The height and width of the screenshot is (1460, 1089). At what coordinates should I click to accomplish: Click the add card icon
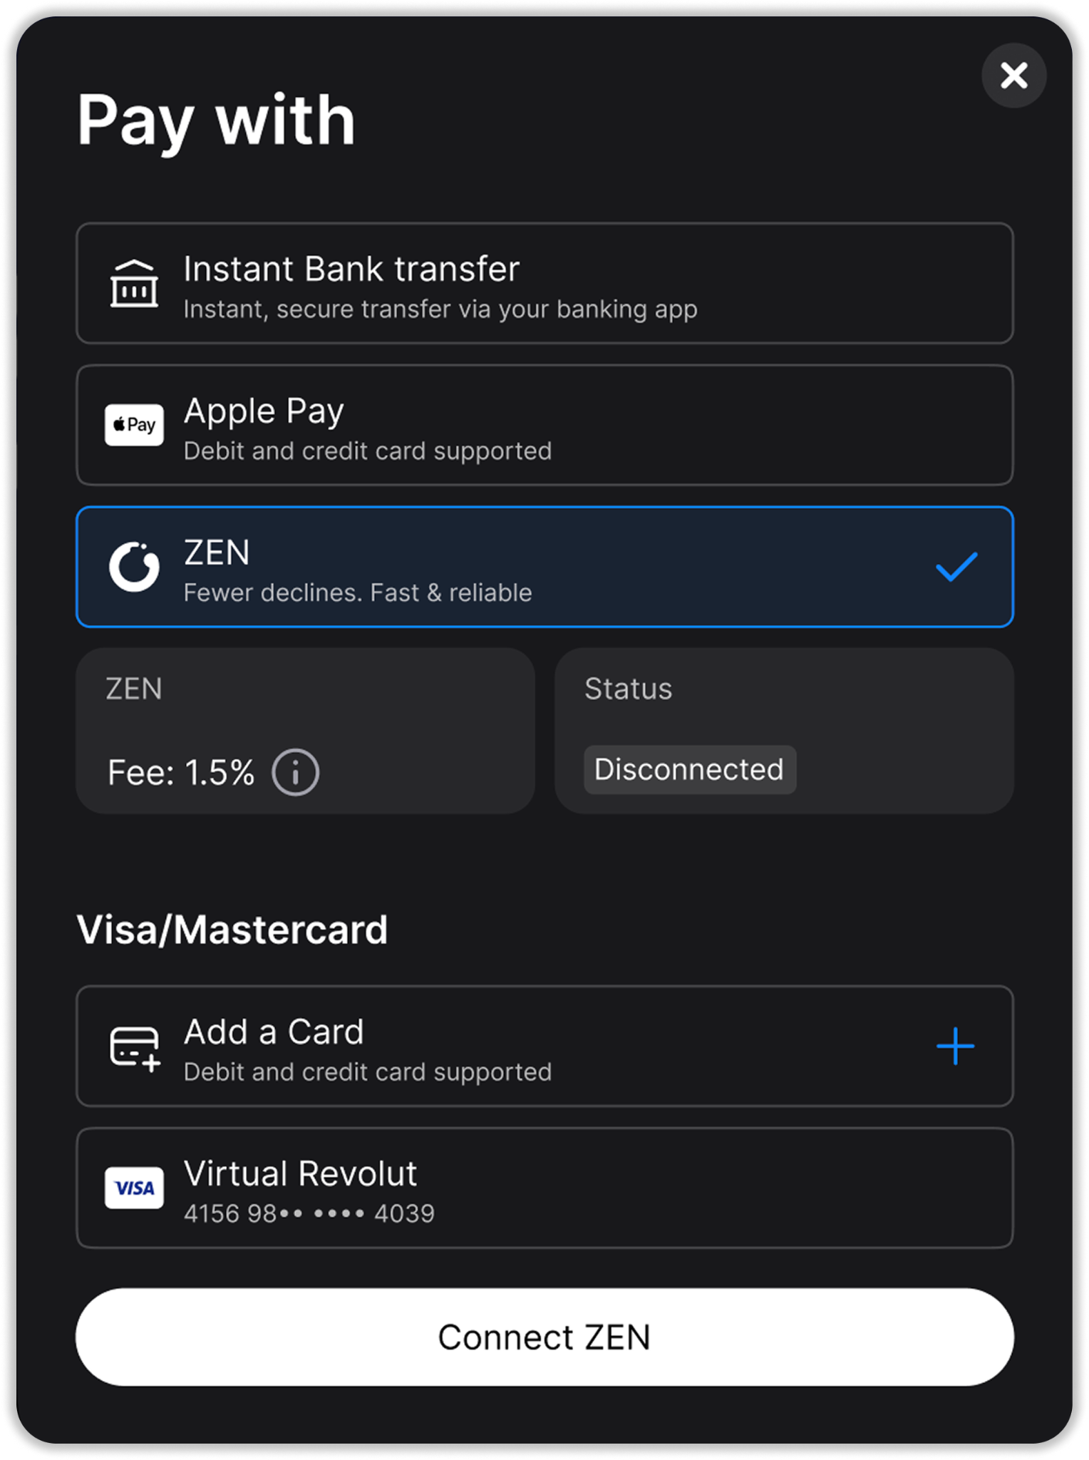tap(134, 1047)
